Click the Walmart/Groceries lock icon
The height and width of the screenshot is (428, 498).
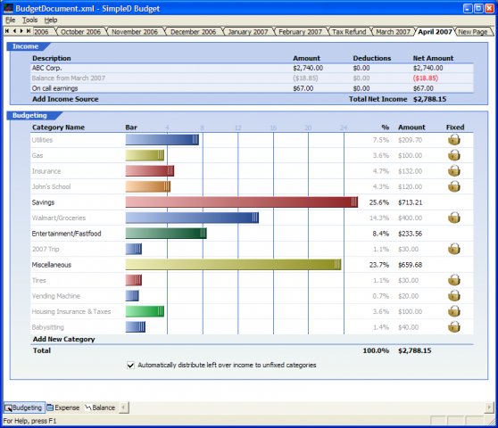(x=454, y=218)
